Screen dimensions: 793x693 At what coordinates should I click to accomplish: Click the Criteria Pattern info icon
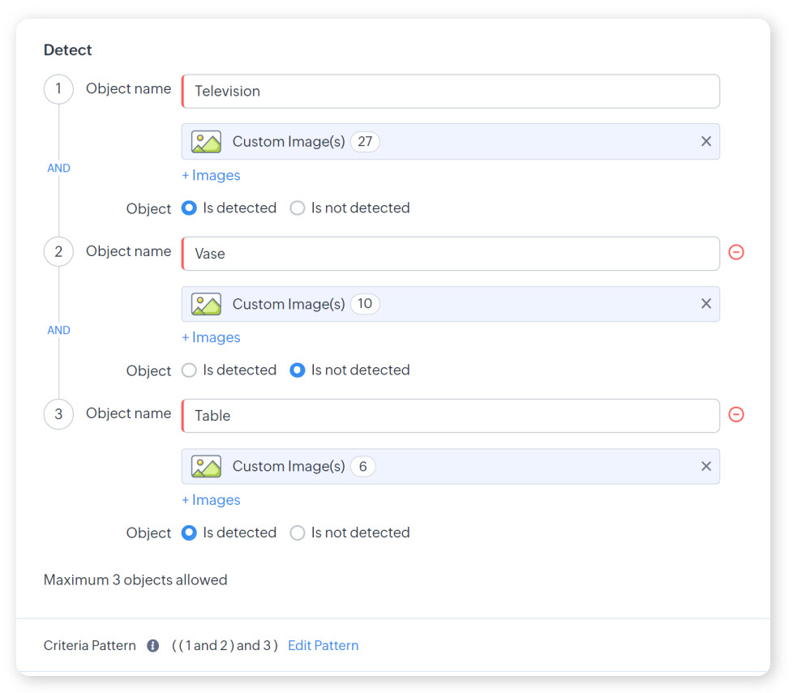point(152,646)
